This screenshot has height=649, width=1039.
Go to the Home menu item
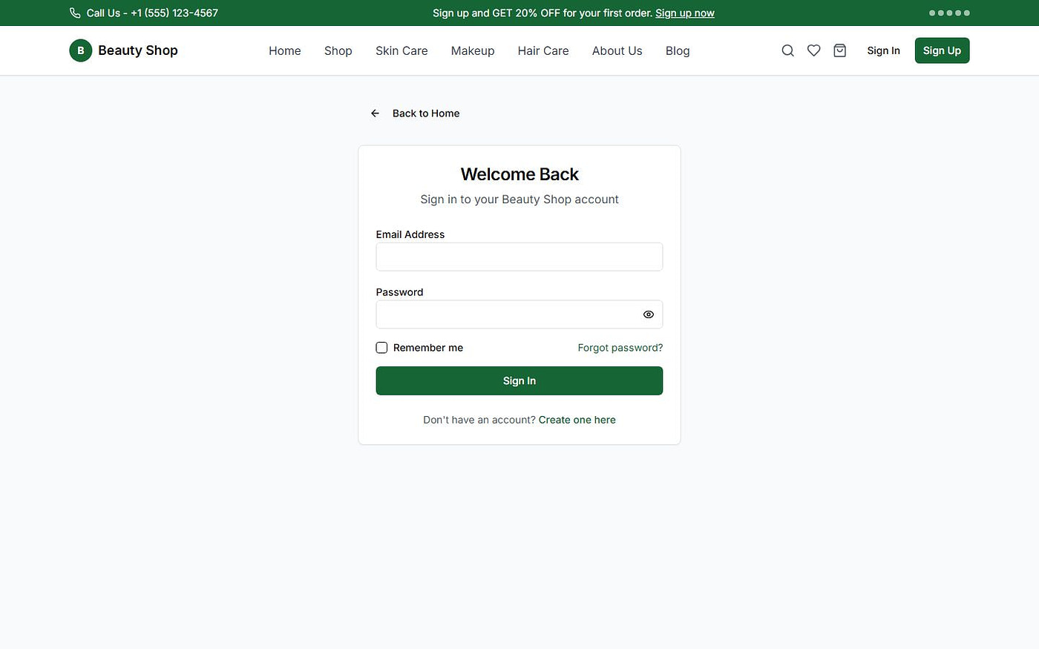(285, 50)
